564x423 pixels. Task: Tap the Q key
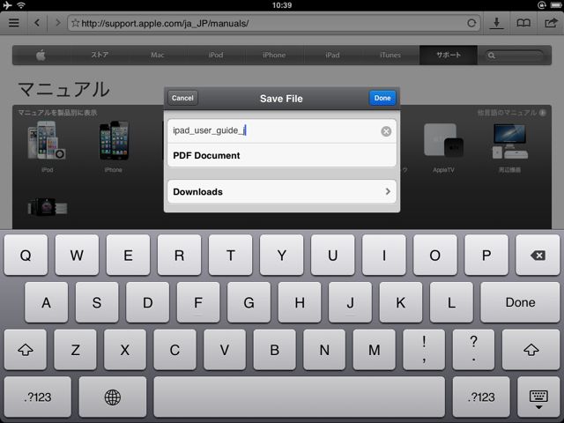point(26,256)
